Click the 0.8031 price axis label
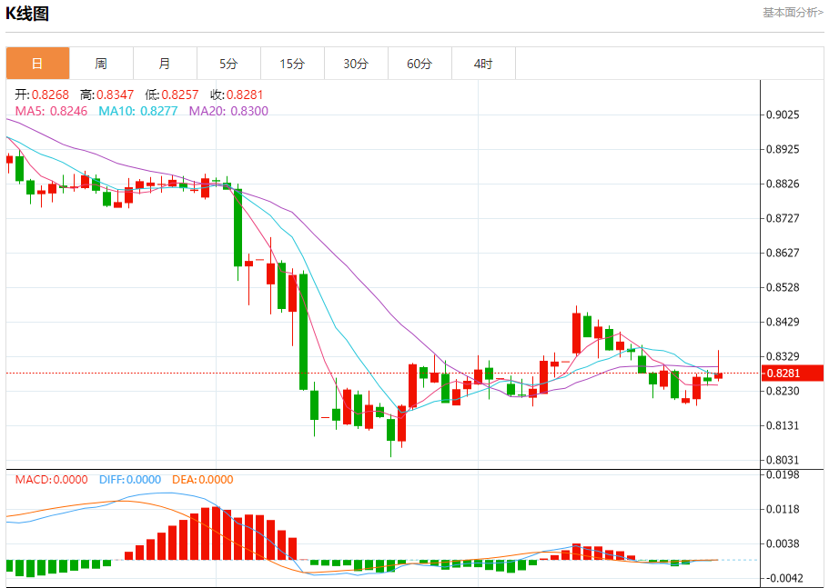Image resolution: width=829 pixels, height=588 pixels. pos(783,460)
